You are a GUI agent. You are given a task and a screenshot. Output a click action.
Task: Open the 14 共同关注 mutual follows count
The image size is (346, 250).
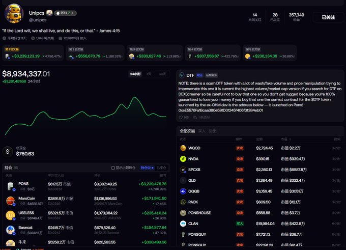[255, 17]
